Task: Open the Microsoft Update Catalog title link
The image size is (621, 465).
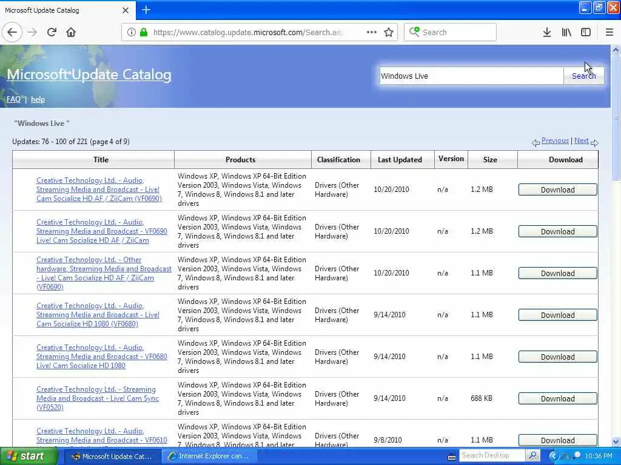Action: 89,74
